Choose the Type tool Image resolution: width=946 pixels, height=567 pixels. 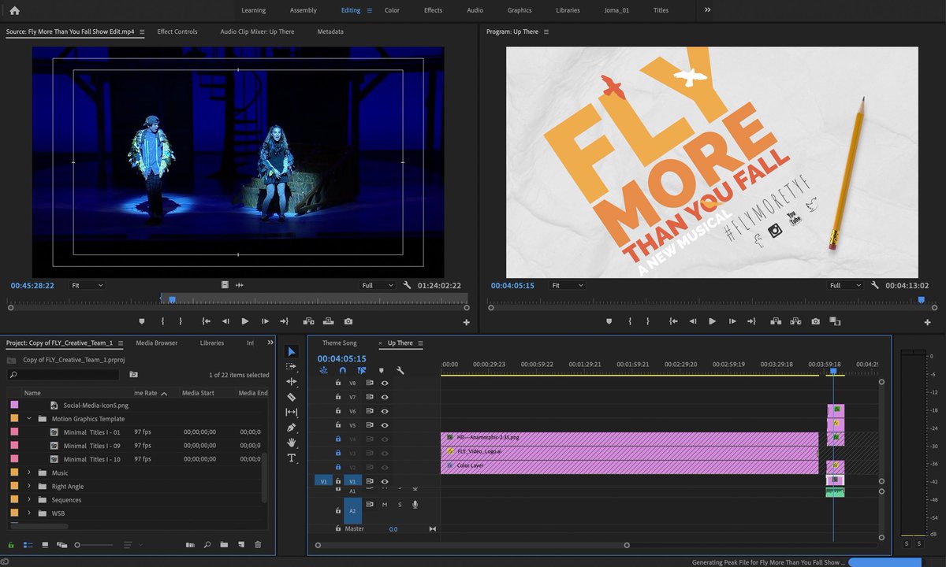pos(292,458)
